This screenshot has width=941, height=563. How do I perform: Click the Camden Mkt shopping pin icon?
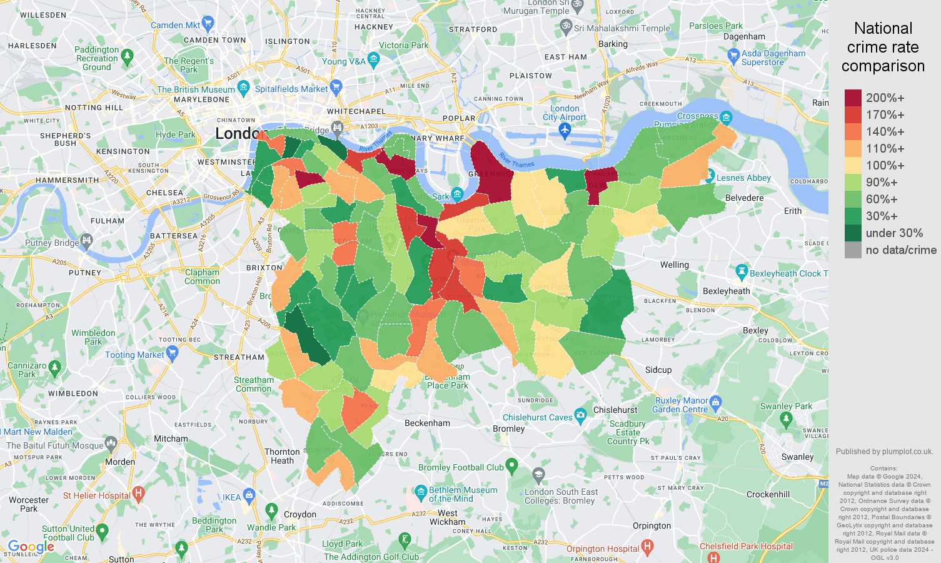tap(208, 24)
